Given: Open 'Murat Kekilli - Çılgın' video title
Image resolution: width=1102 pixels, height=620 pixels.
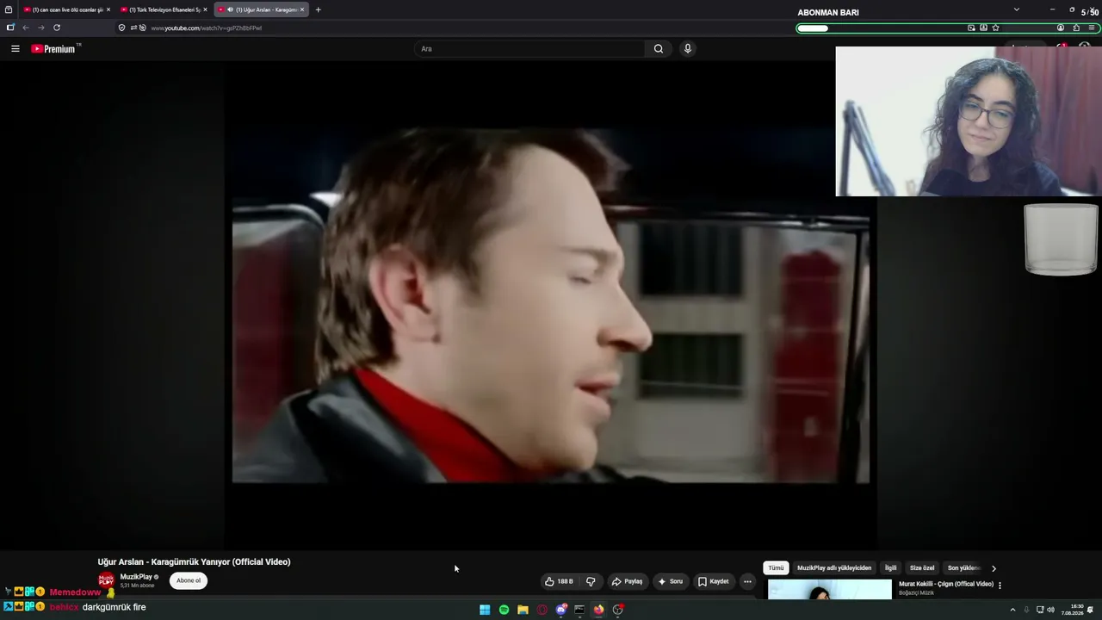Looking at the screenshot, I should pyautogui.click(x=946, y=584).
